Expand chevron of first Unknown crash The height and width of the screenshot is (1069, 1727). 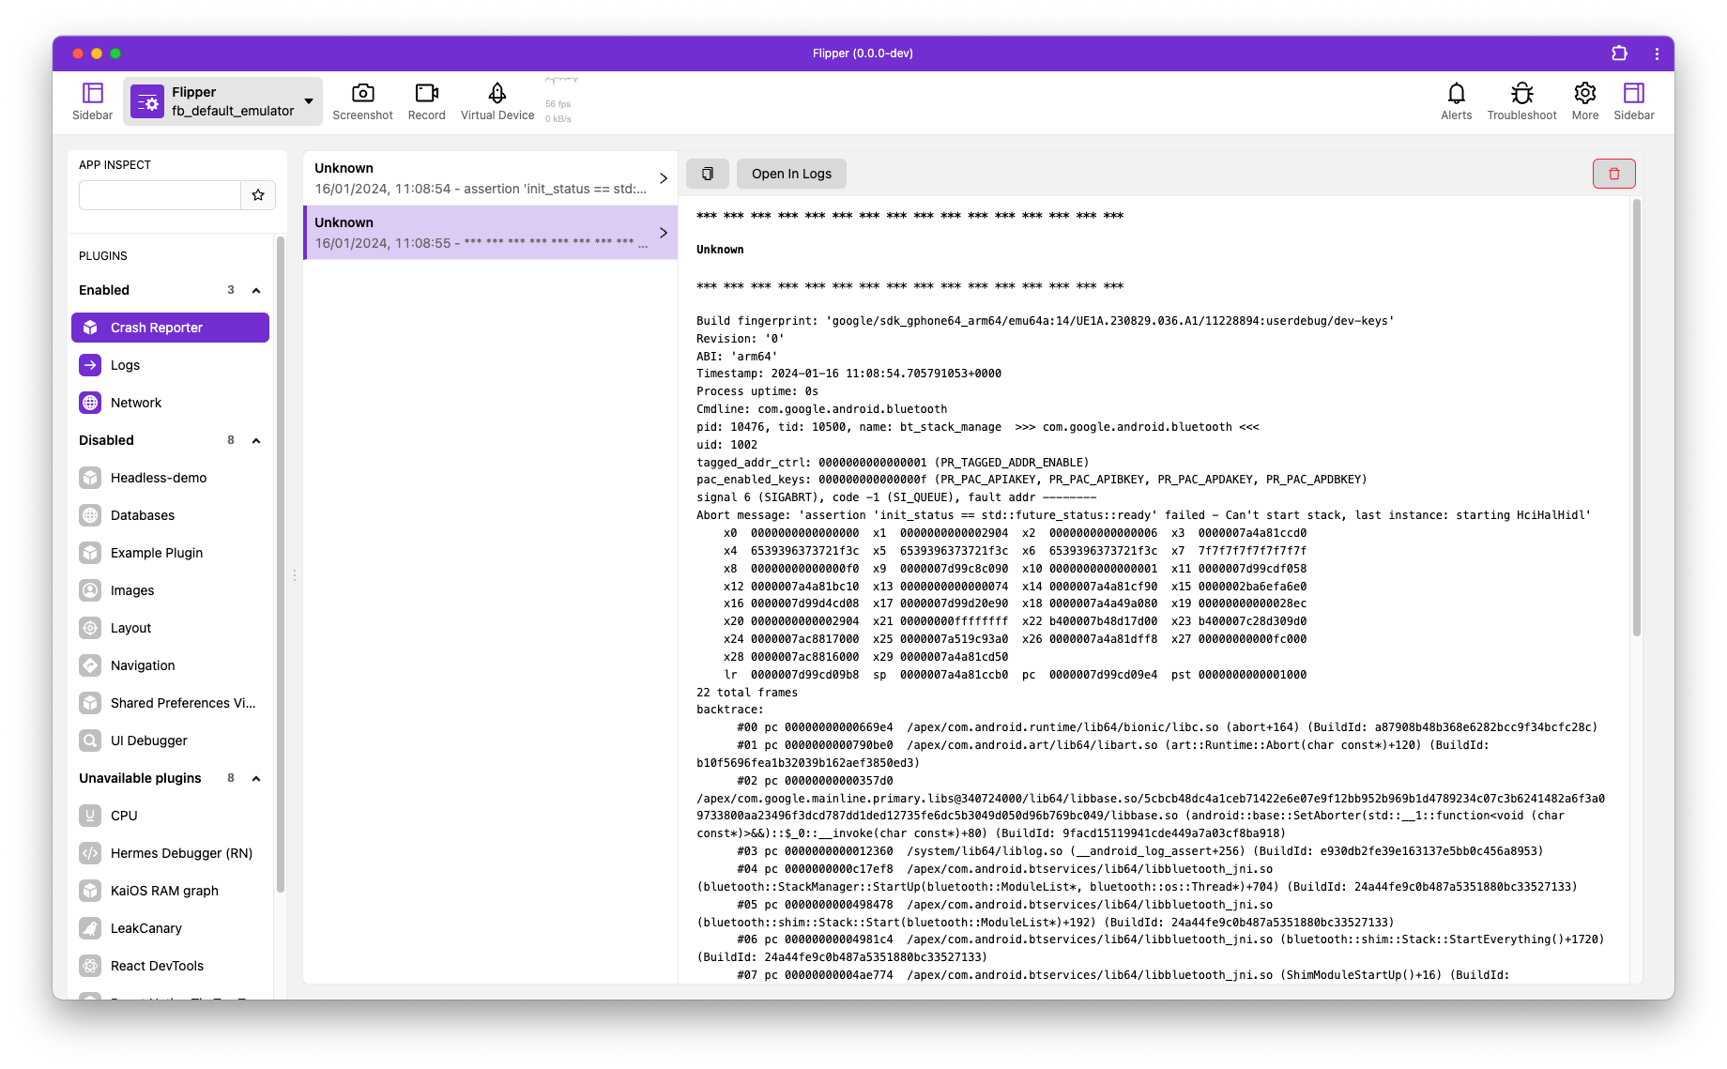pyautogui.click(x=664, y=178)
